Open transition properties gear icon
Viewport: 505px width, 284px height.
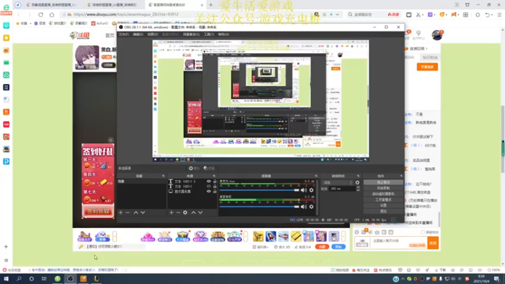pos(357,182)
